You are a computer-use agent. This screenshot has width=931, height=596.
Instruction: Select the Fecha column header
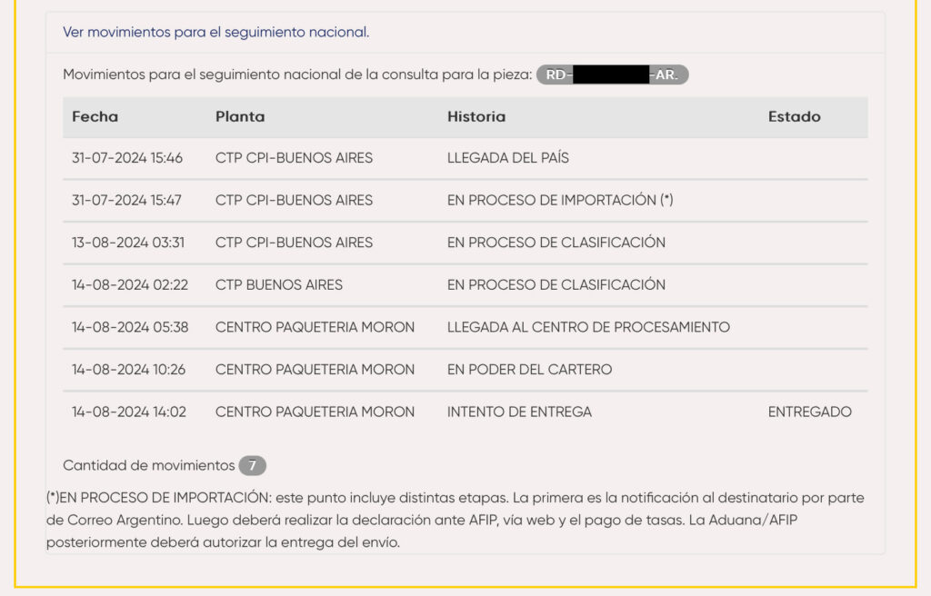click(x=95, y=116)
